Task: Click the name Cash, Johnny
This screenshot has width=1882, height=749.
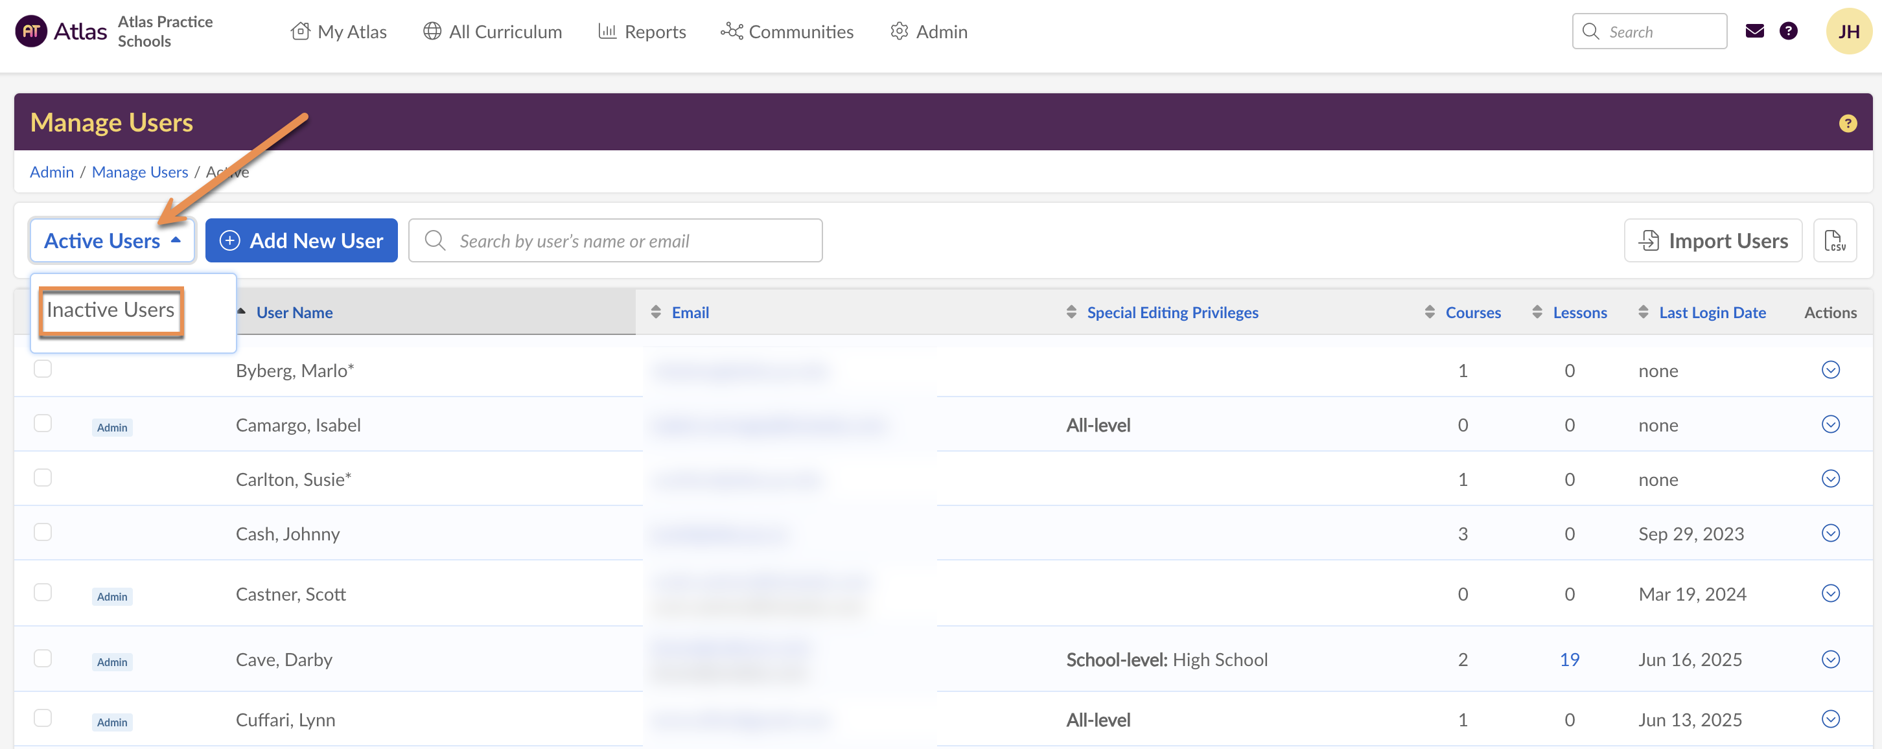Action: point(288,534)
